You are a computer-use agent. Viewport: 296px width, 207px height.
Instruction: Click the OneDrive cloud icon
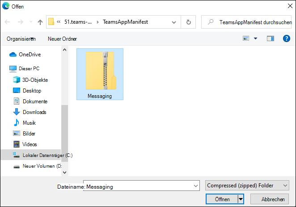pyautogui.click(x=13, y=55)
